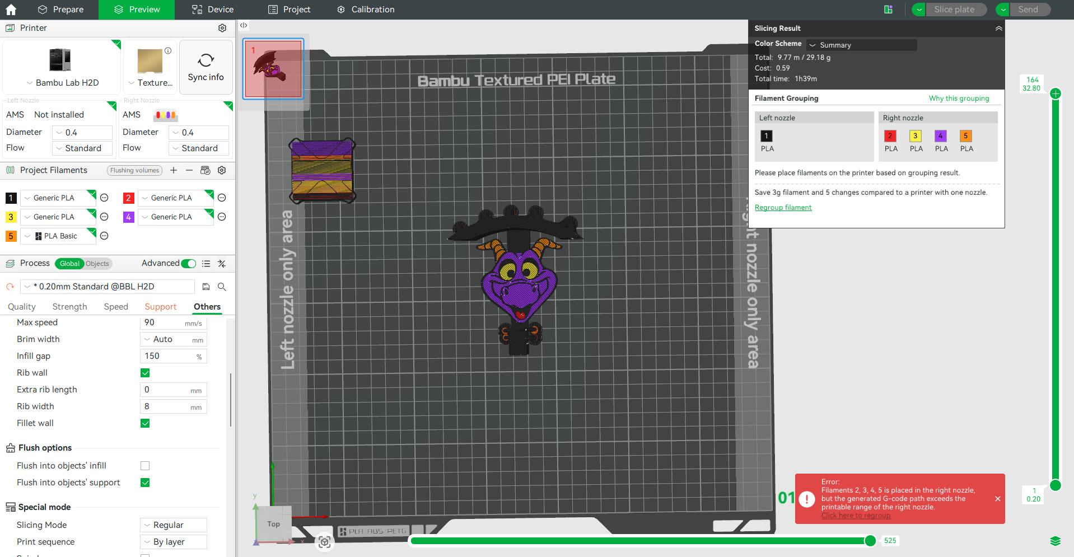The width and height of the screenshot is (1074, 557).
Task: Click Sync info button
Action: click(206, 67)
